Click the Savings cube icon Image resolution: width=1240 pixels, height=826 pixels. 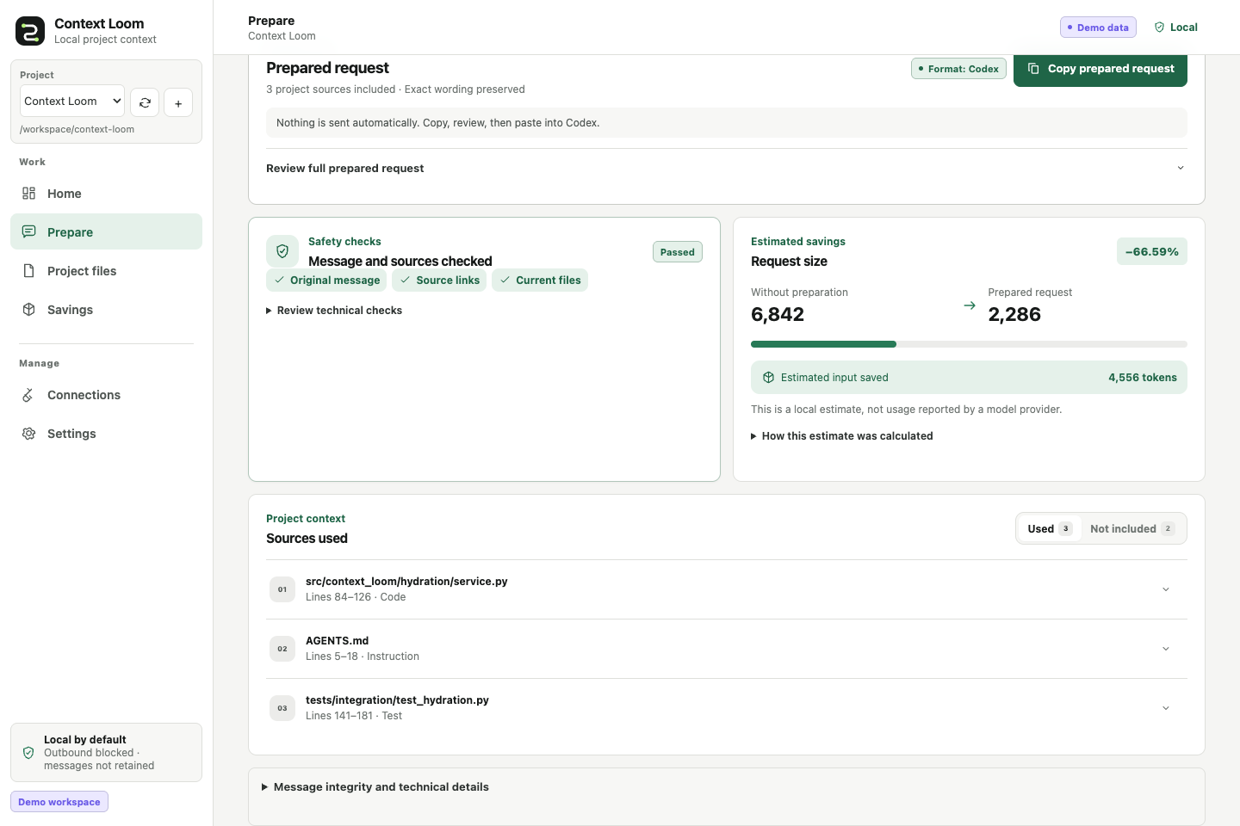click(29, 310)
